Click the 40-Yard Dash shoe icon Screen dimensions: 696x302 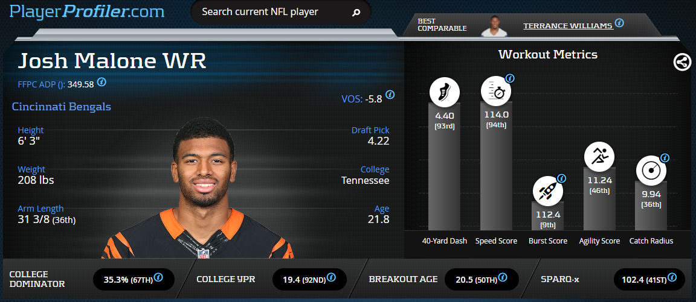click(444, 92)
